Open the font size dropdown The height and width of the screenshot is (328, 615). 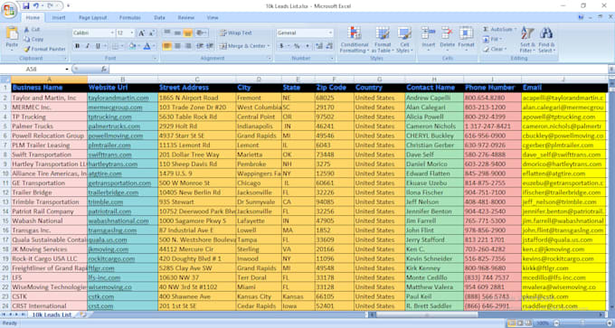click(132, 33)
